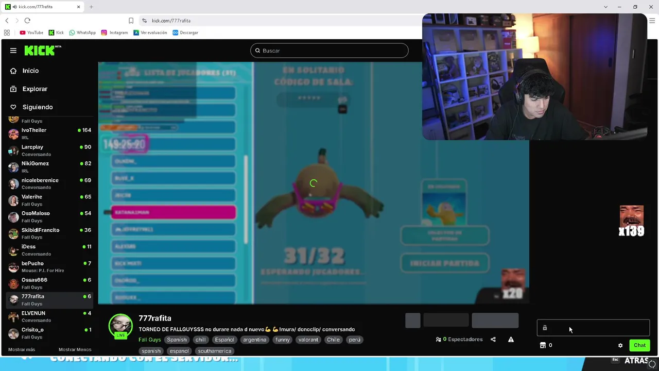Screen dimensions: 659x371
Task: Reload the browser page
Action: pyautogui.click(x=27, y=21)
